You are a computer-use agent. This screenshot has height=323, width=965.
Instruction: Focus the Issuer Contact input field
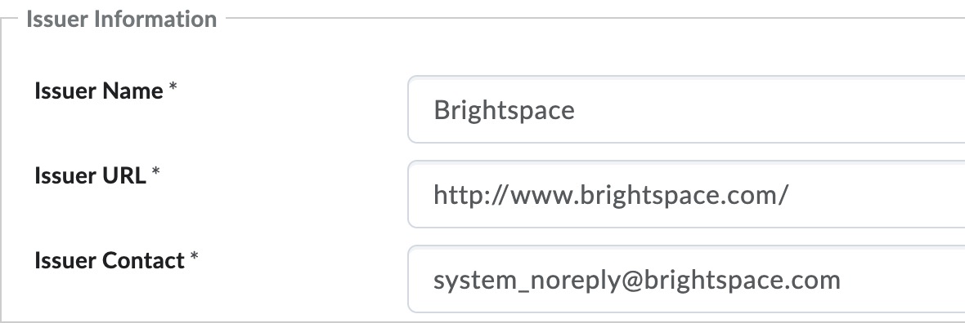(x=686, y=279)
